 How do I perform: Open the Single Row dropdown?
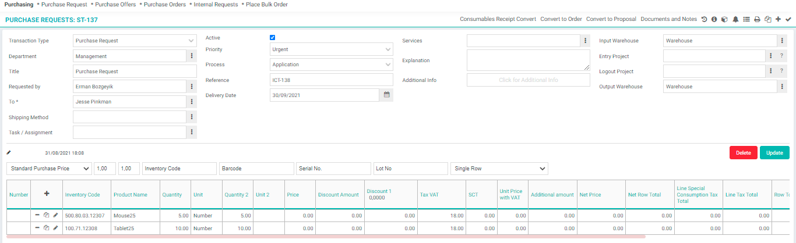pyautogui.click(x=499, y=169)
